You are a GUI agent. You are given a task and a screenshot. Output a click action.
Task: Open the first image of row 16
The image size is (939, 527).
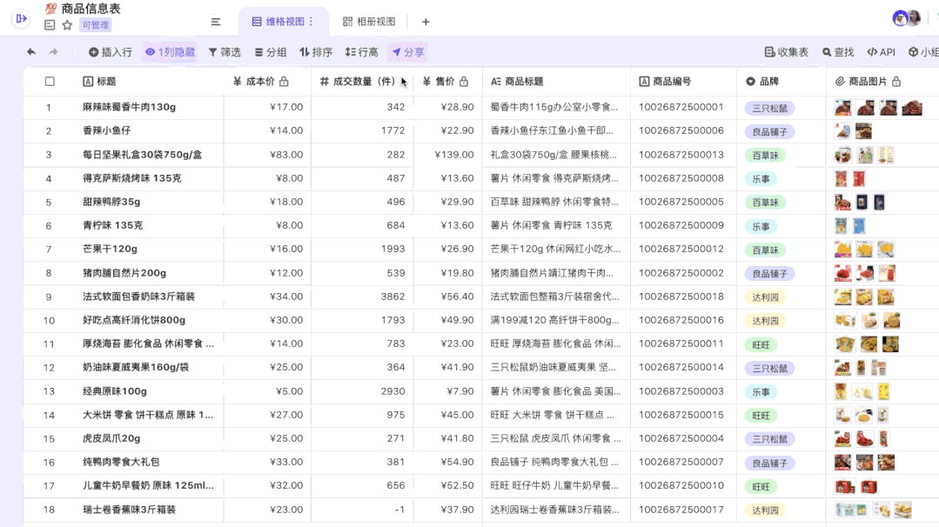(842, 463)
